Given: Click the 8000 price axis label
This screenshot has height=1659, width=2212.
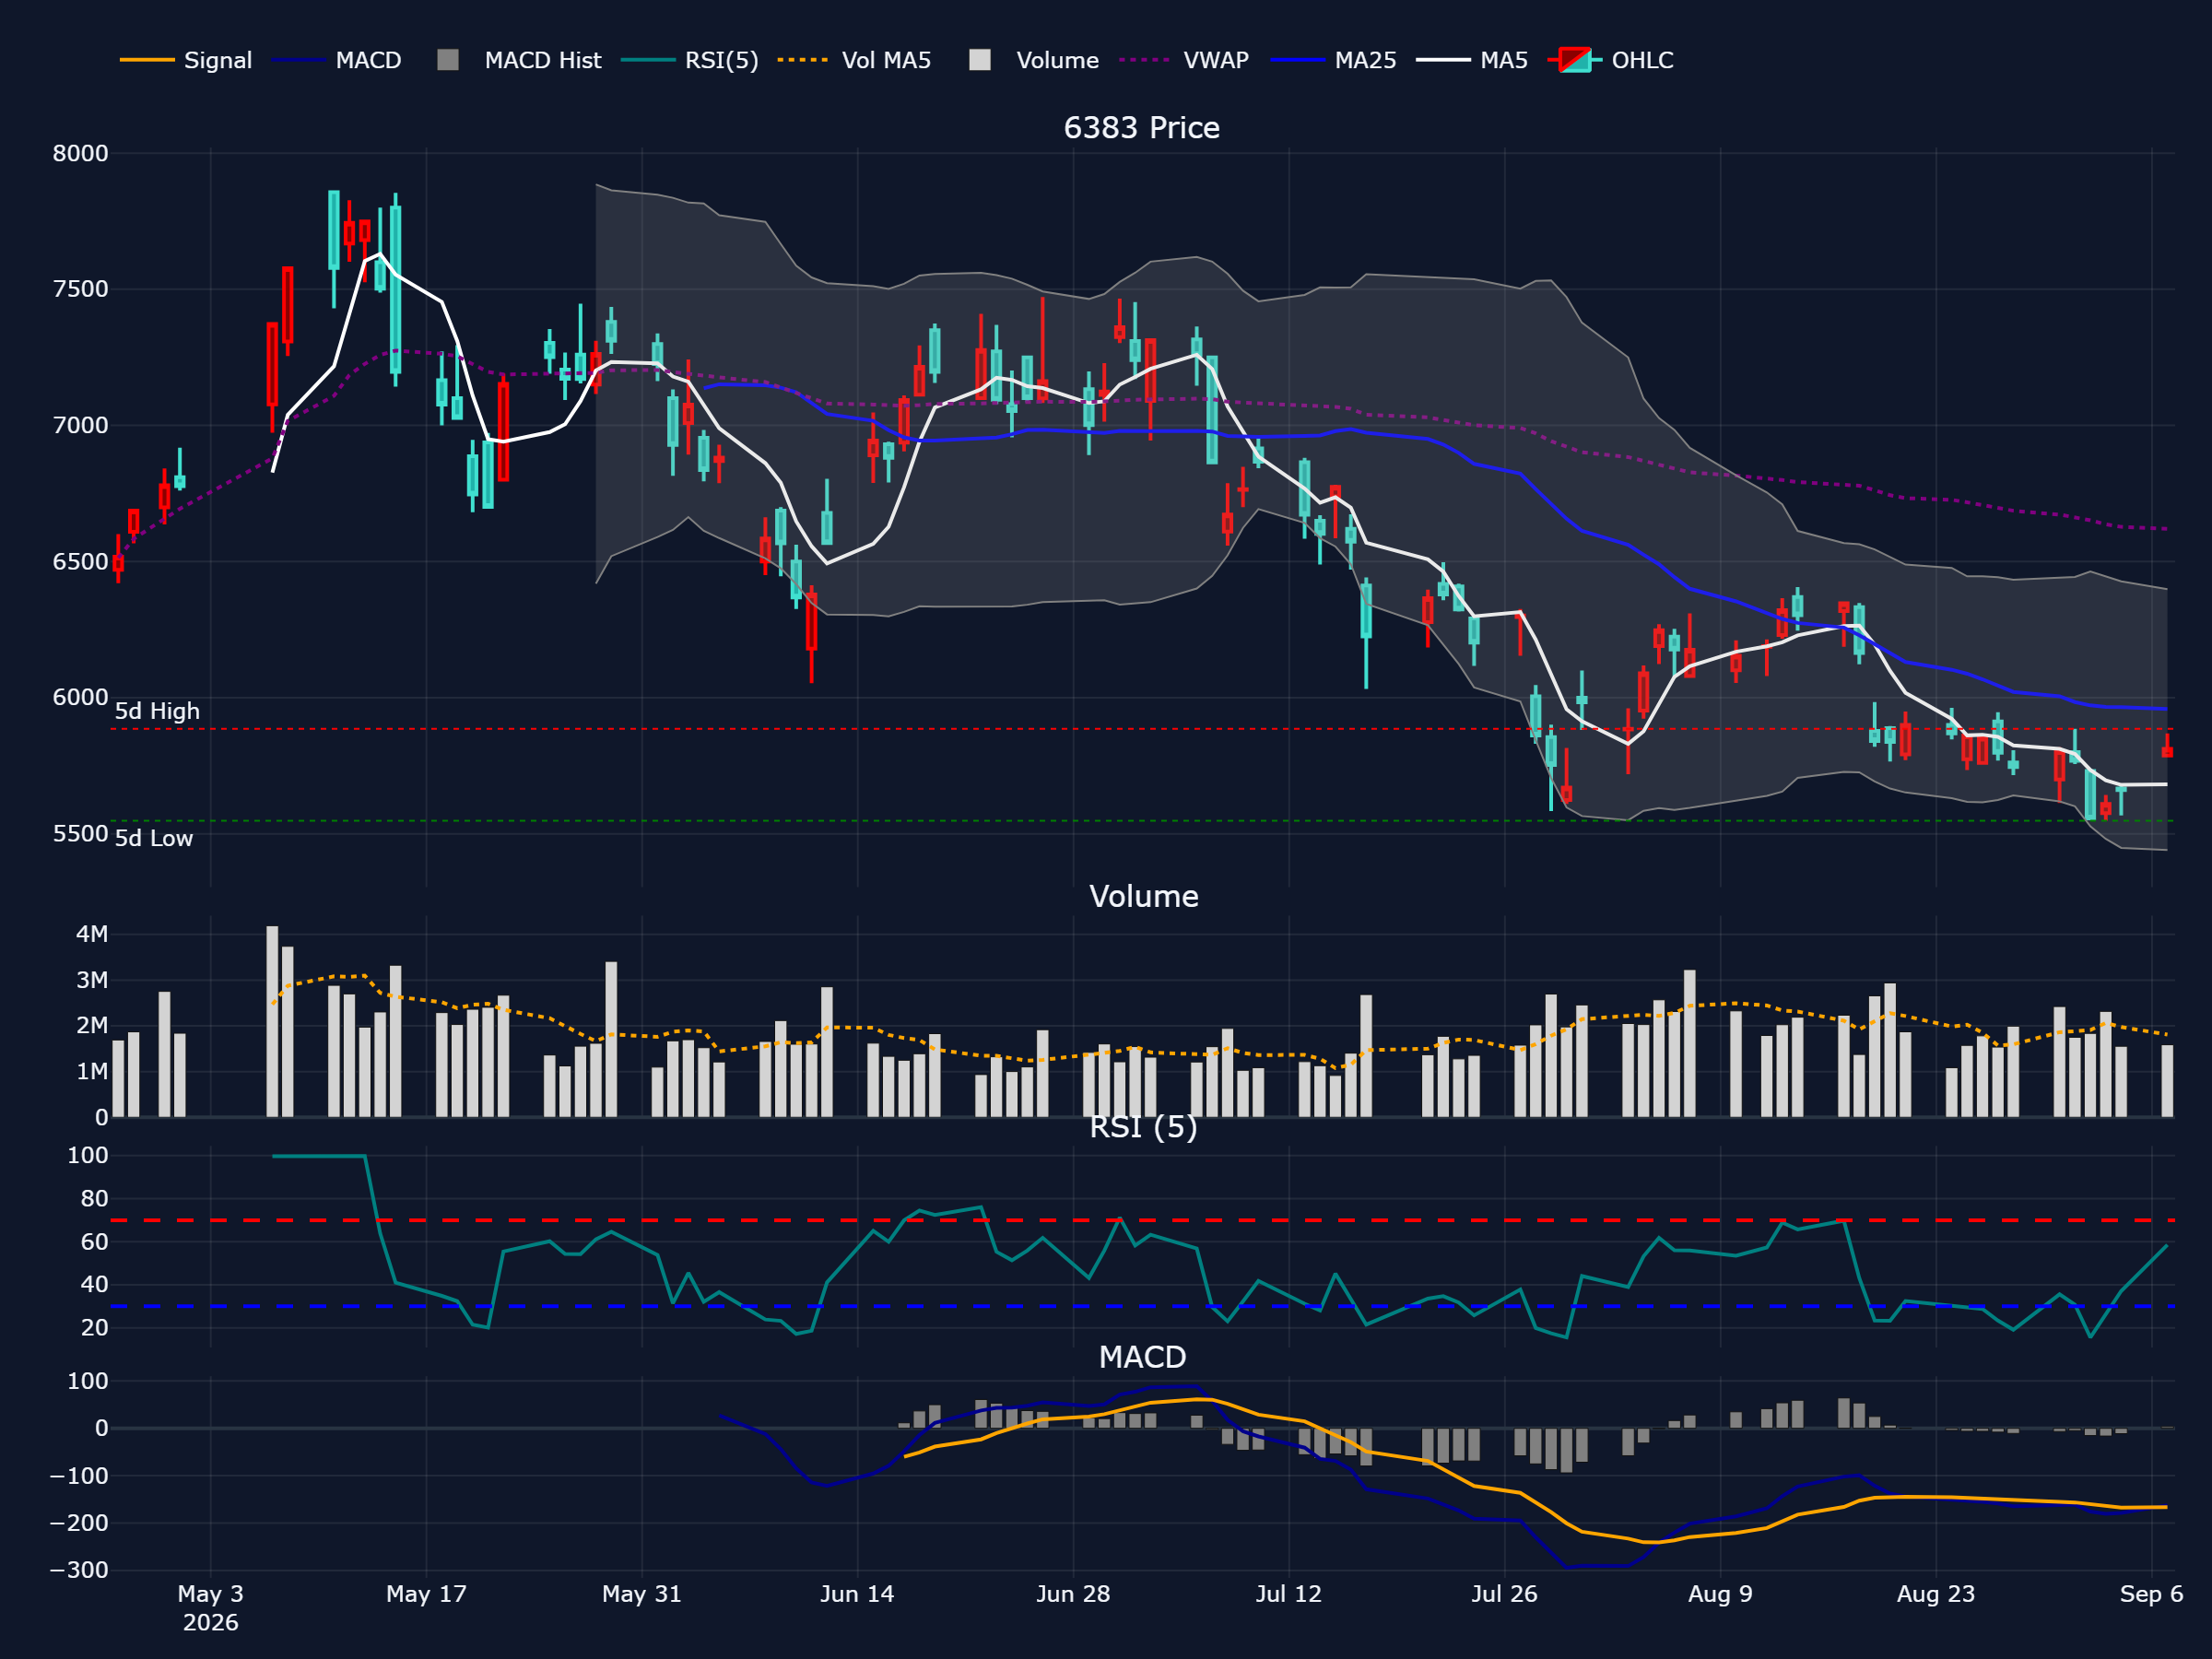Looking at the screenshot, I should coord(80,154).
